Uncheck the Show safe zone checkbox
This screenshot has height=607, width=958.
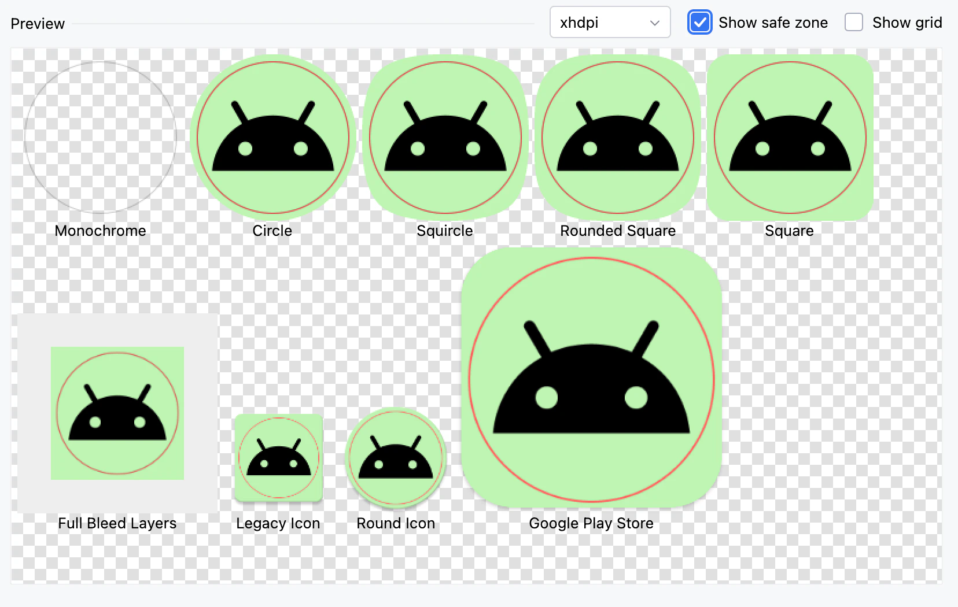tap(700, 23)
